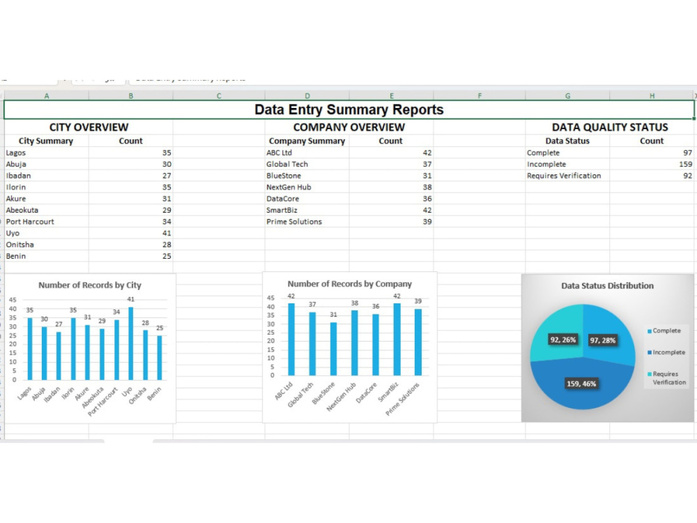Select the Benin cell
The image size is (697, 523).
[46, 256]
